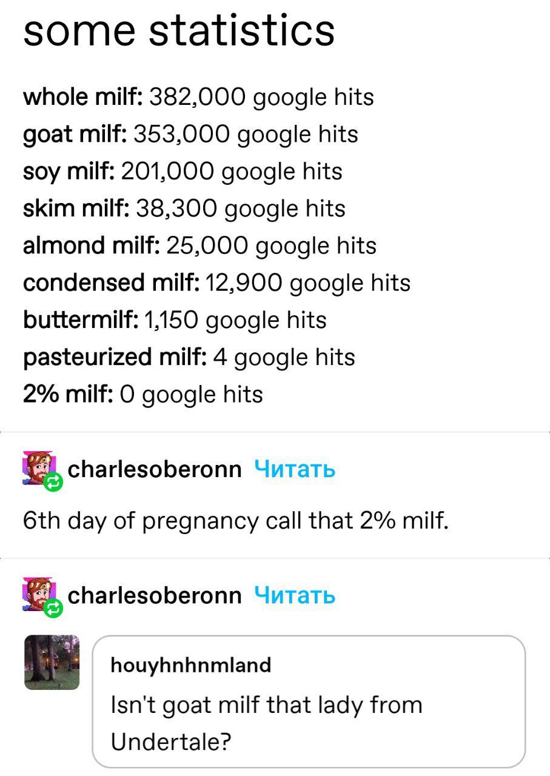Open charlesoberonn username above the pregnancy comment

click(155, 469)
